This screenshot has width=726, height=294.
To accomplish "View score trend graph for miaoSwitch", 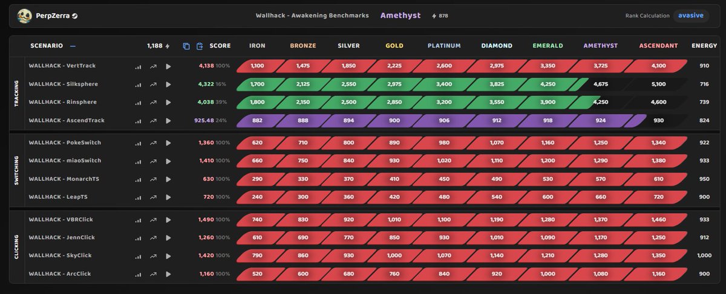I will (x=153, y=161).
